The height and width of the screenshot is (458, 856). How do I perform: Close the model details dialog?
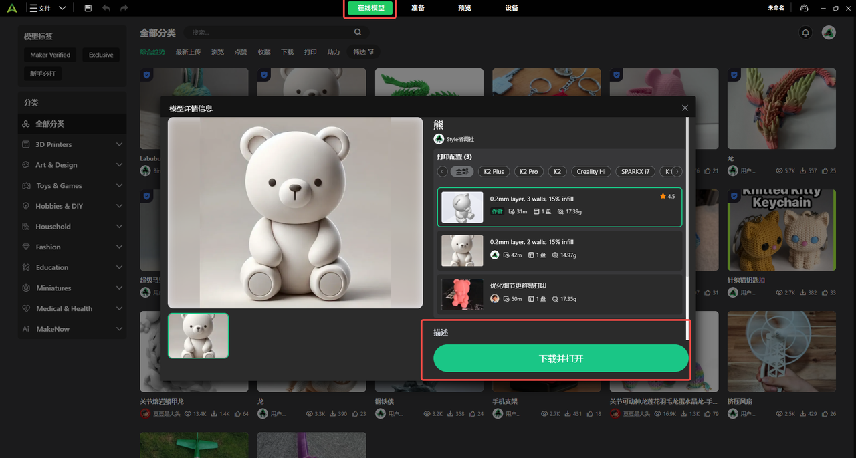685,108
